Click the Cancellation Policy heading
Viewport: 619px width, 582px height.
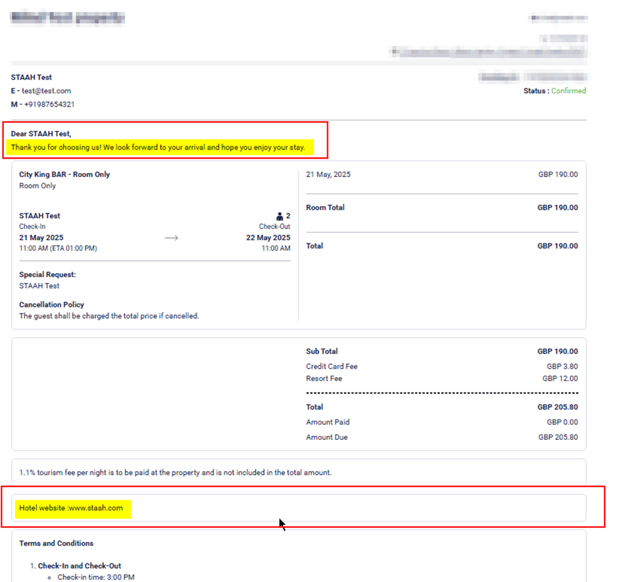[51, 305]
